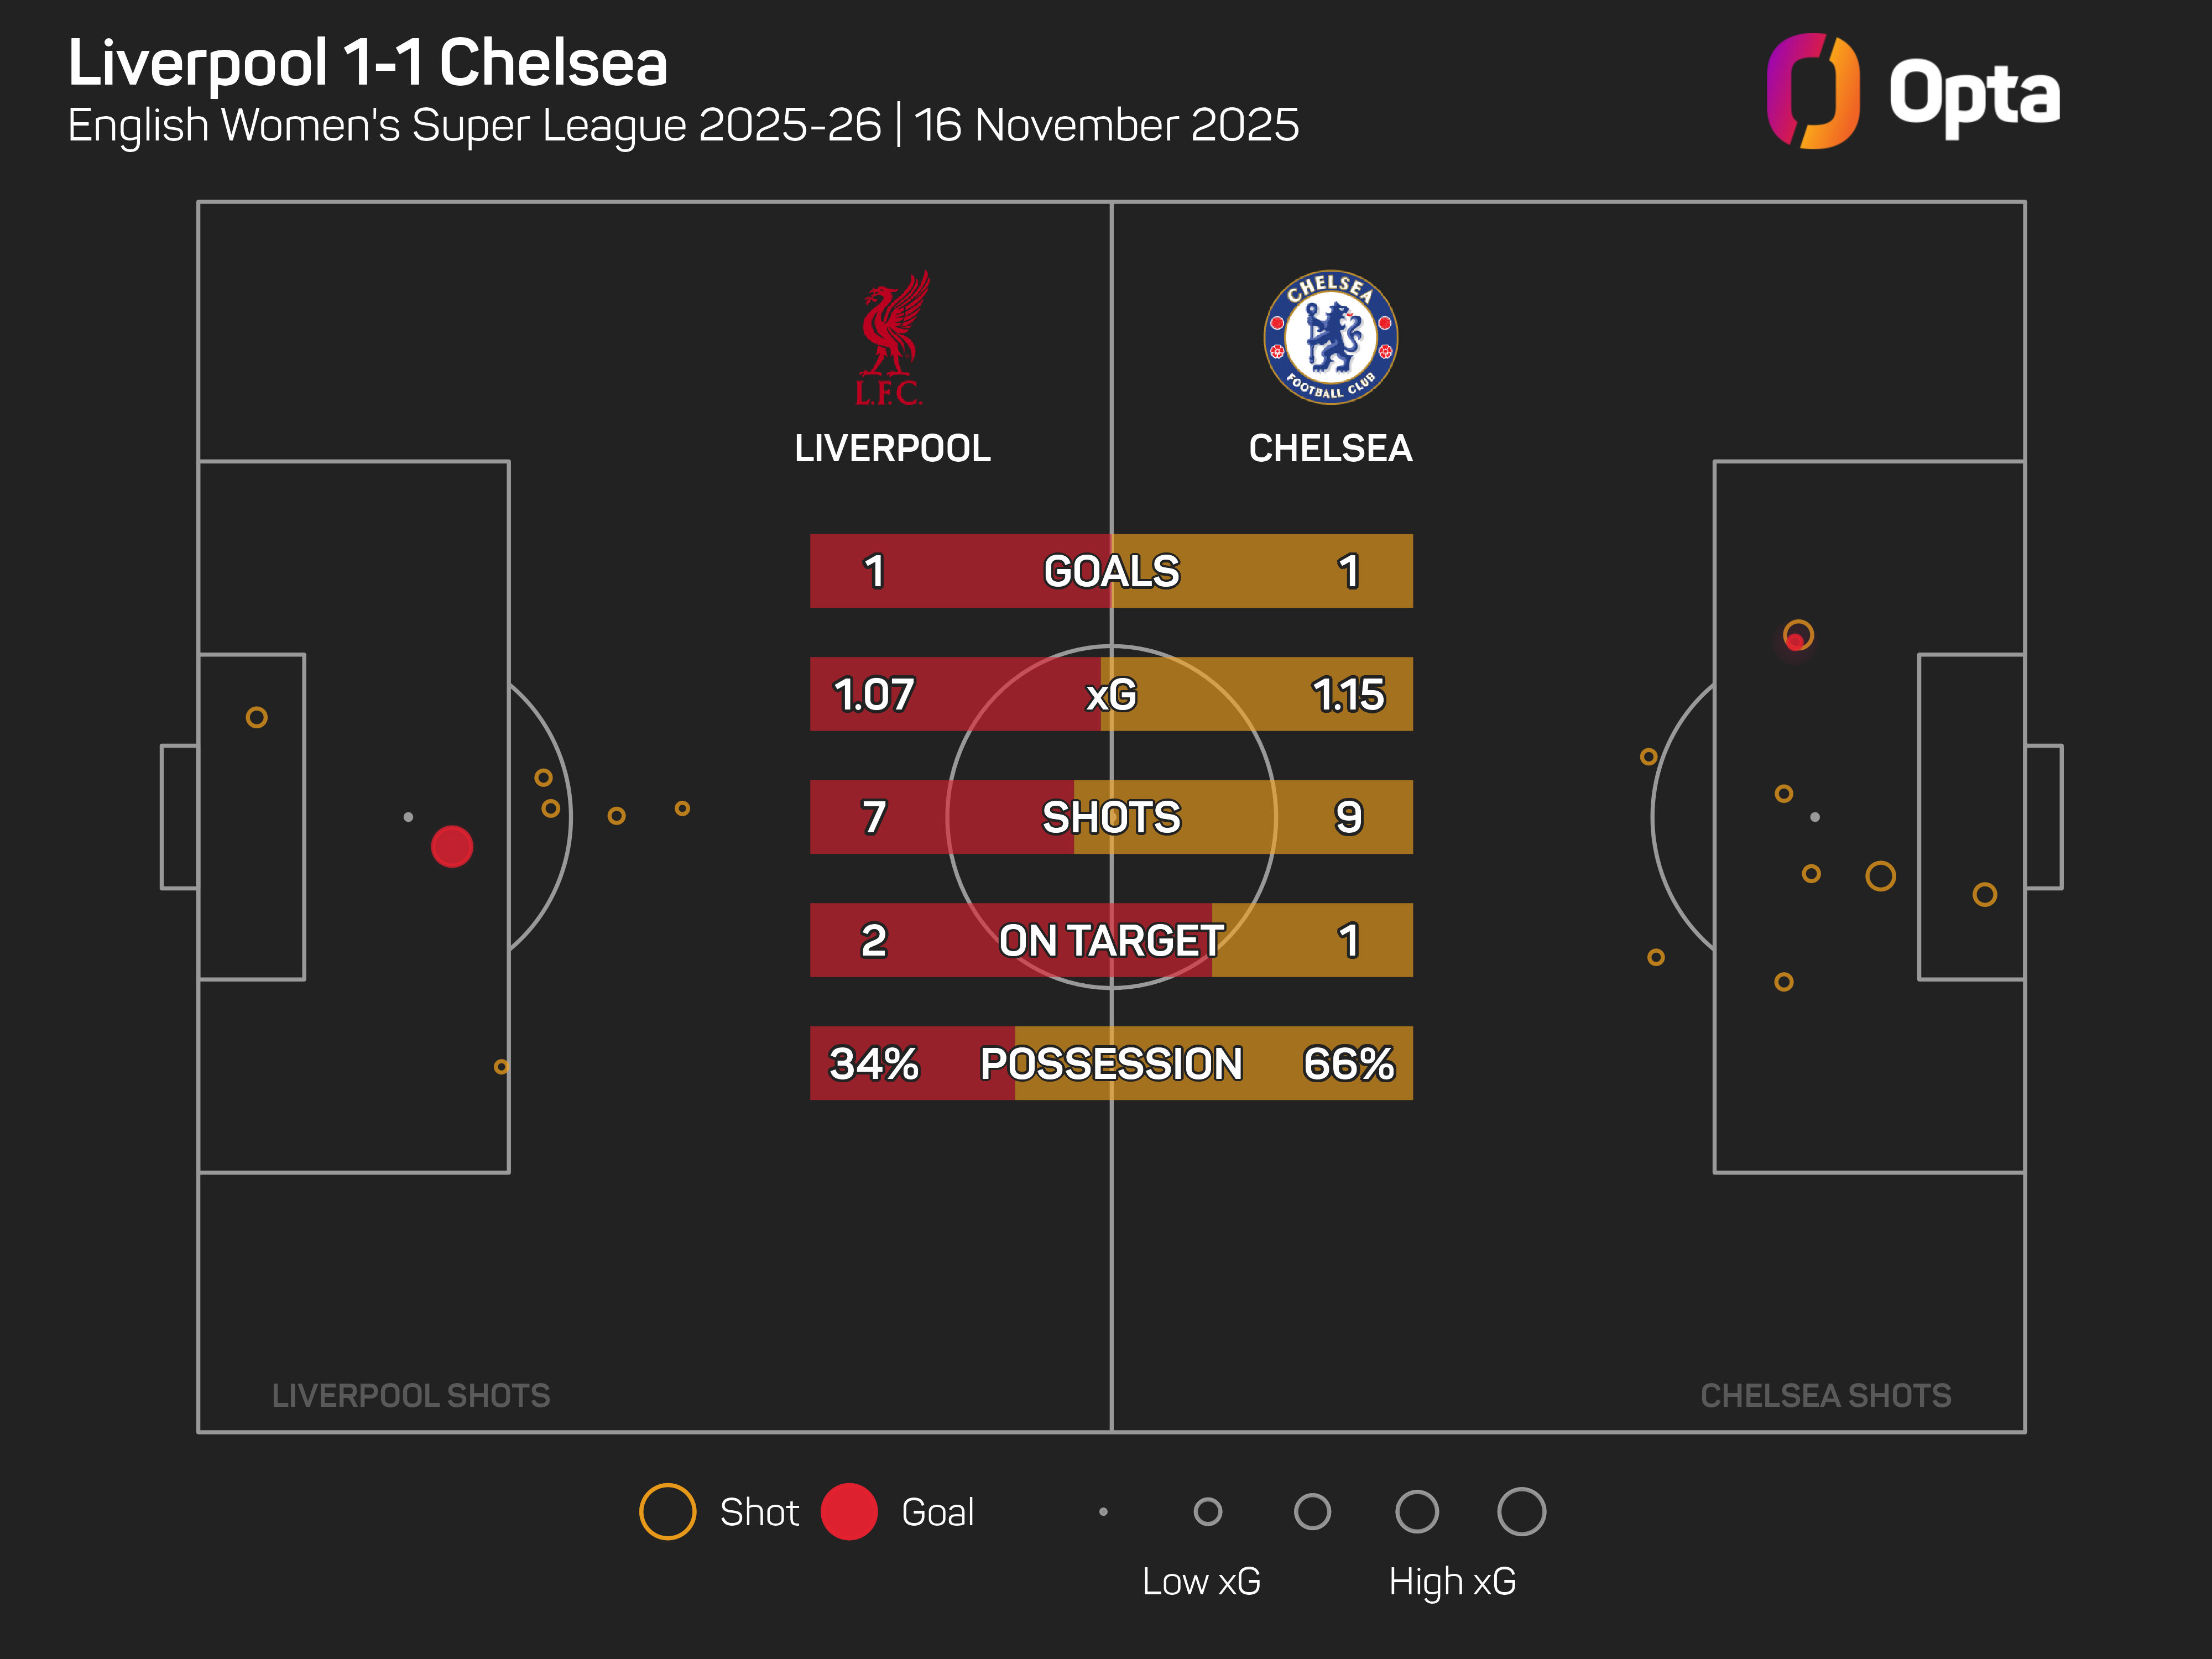This screenshot has width=2212, height=1659.
Task: Click the "LIVERPOOL SHOTS" pitch label
Action: click(x=411, y=1395)
